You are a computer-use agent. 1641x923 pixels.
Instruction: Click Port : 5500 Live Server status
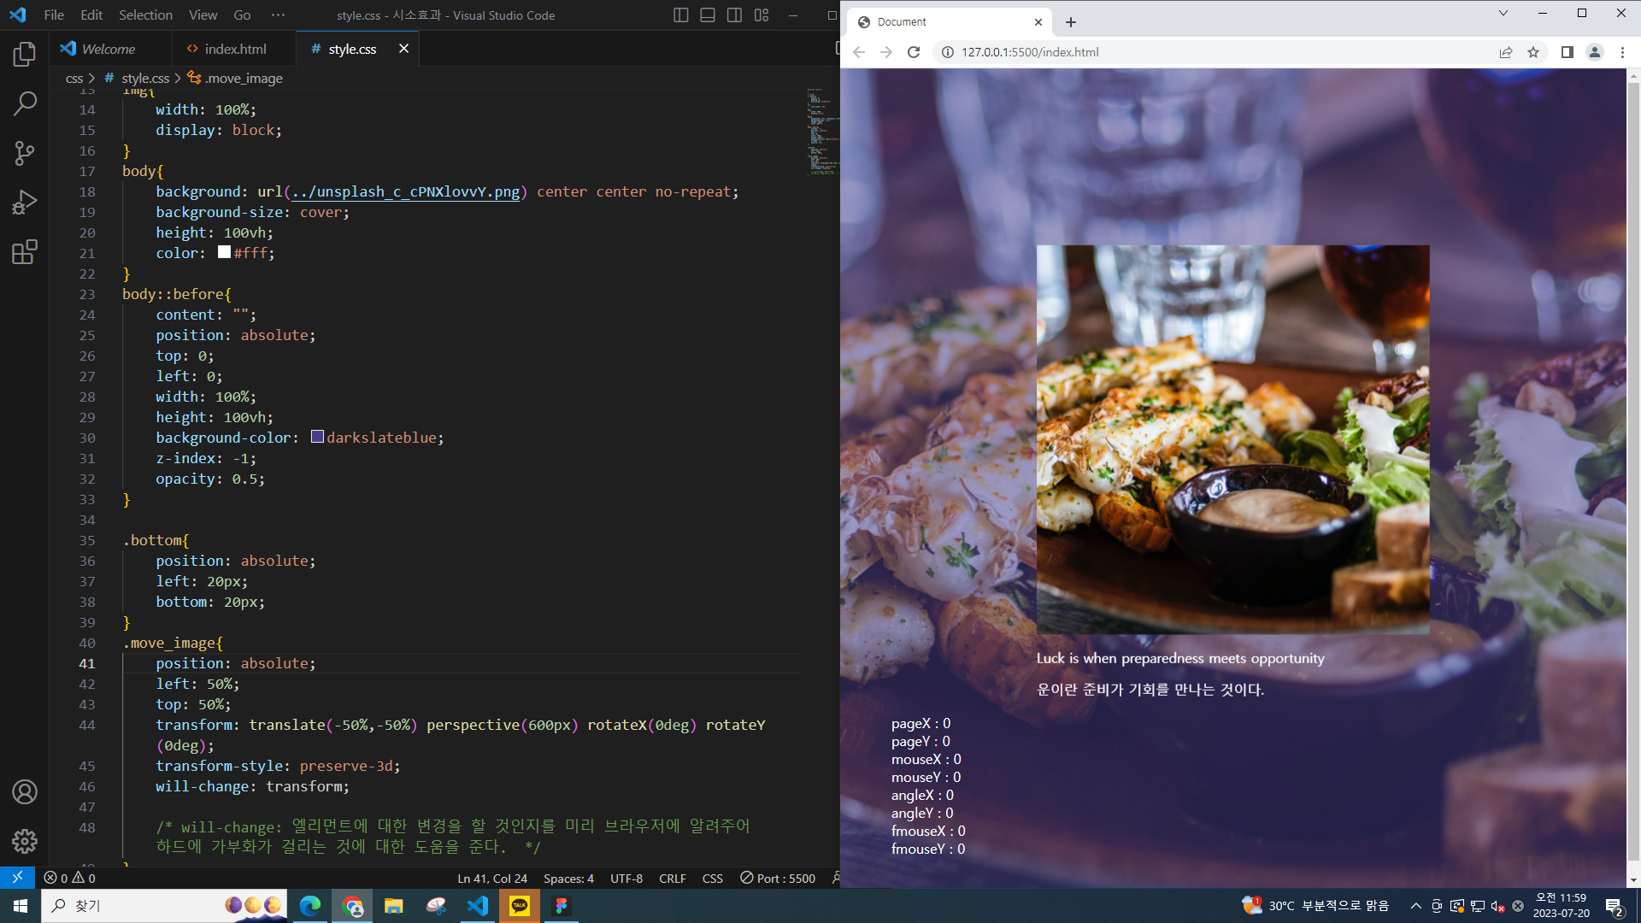778,879
